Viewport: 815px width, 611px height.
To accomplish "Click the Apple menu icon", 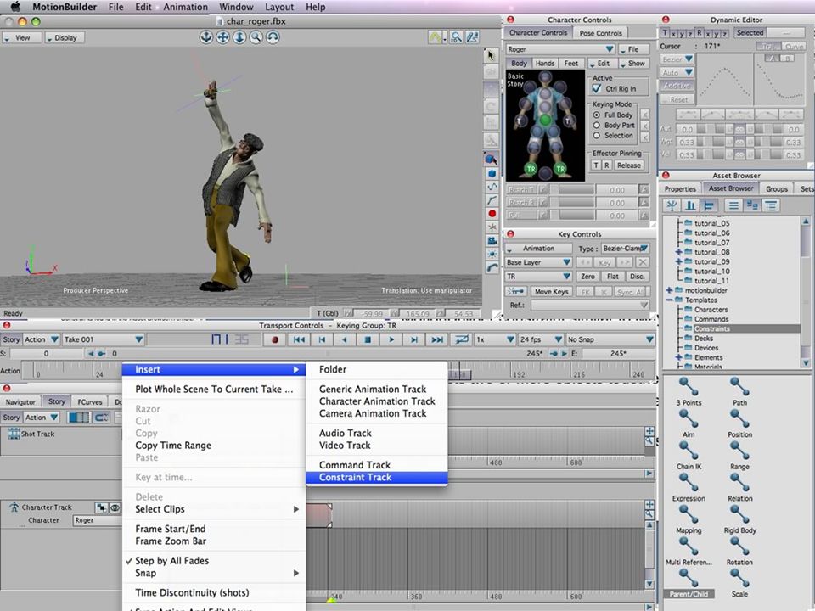I will pyautogui.click(x=15, y=7).
